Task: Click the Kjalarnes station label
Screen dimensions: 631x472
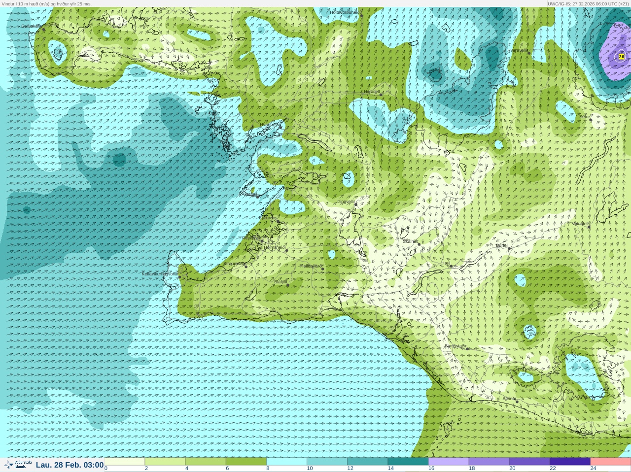Action: pyautogui.click(x=269, y=217)
